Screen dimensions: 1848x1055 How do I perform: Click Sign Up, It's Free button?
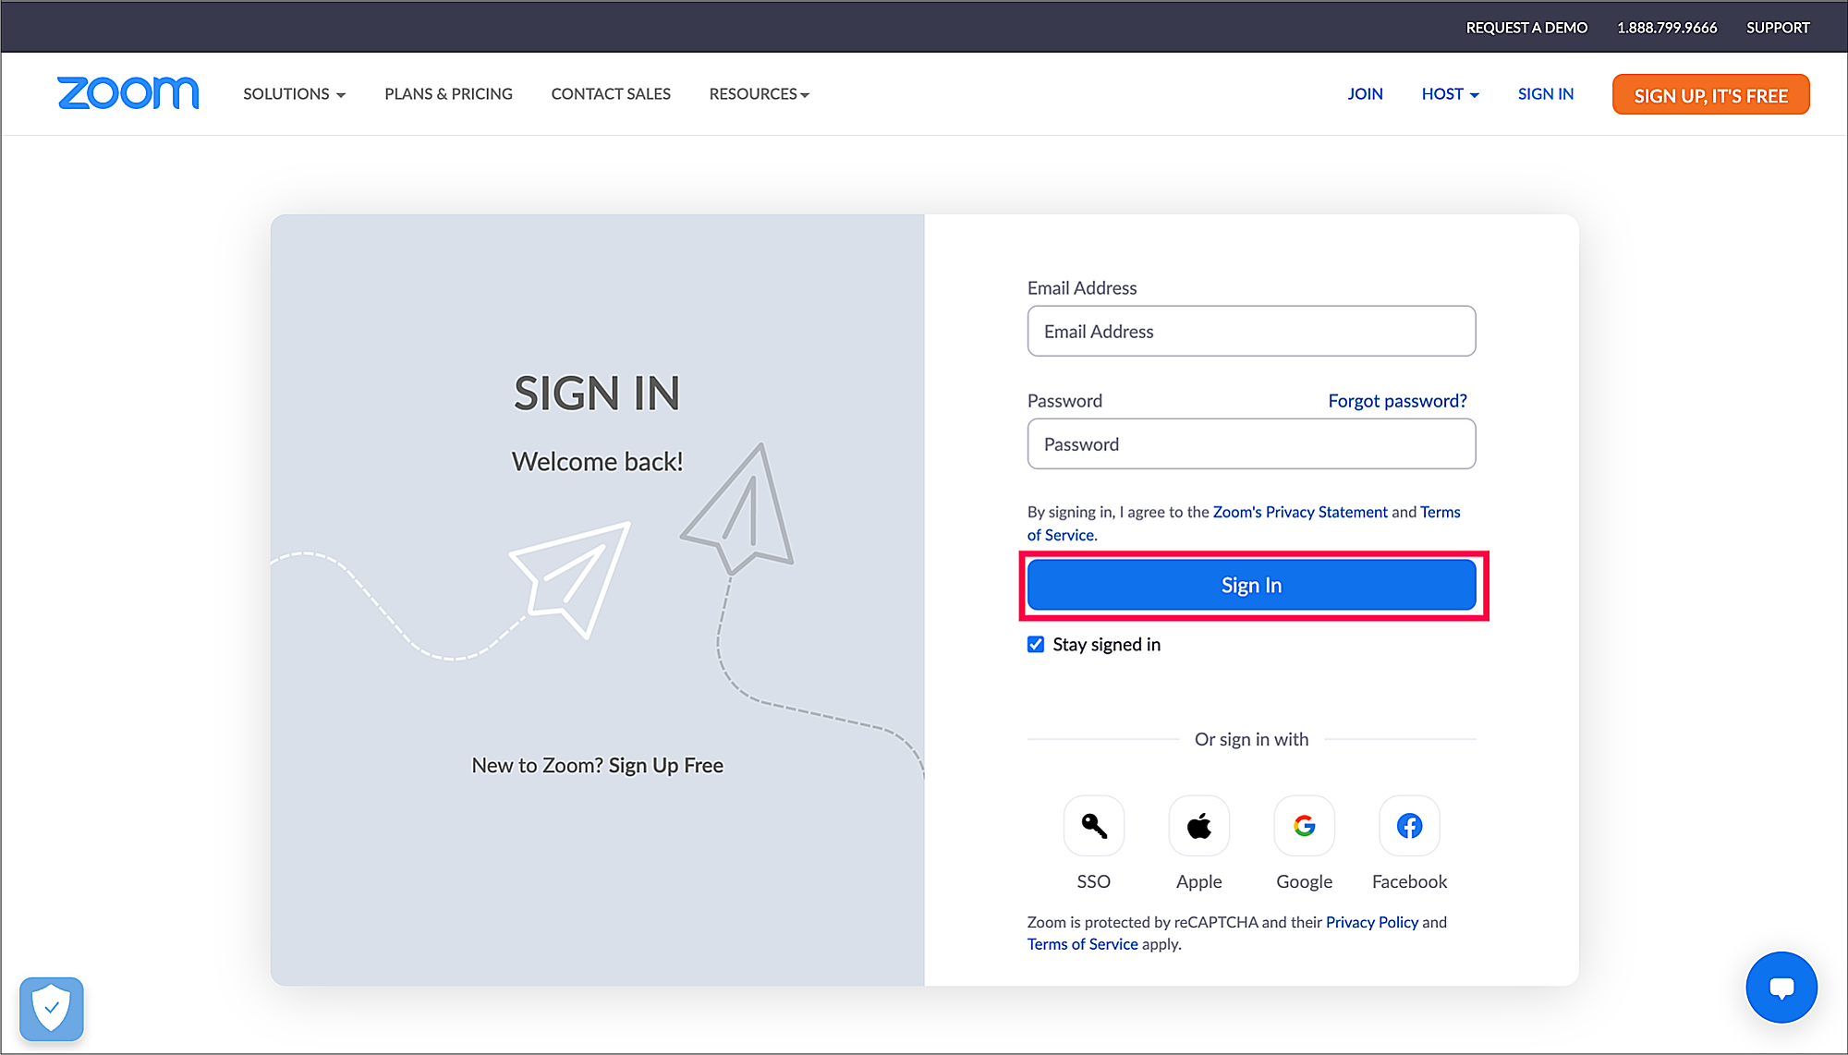(1710, 95)
